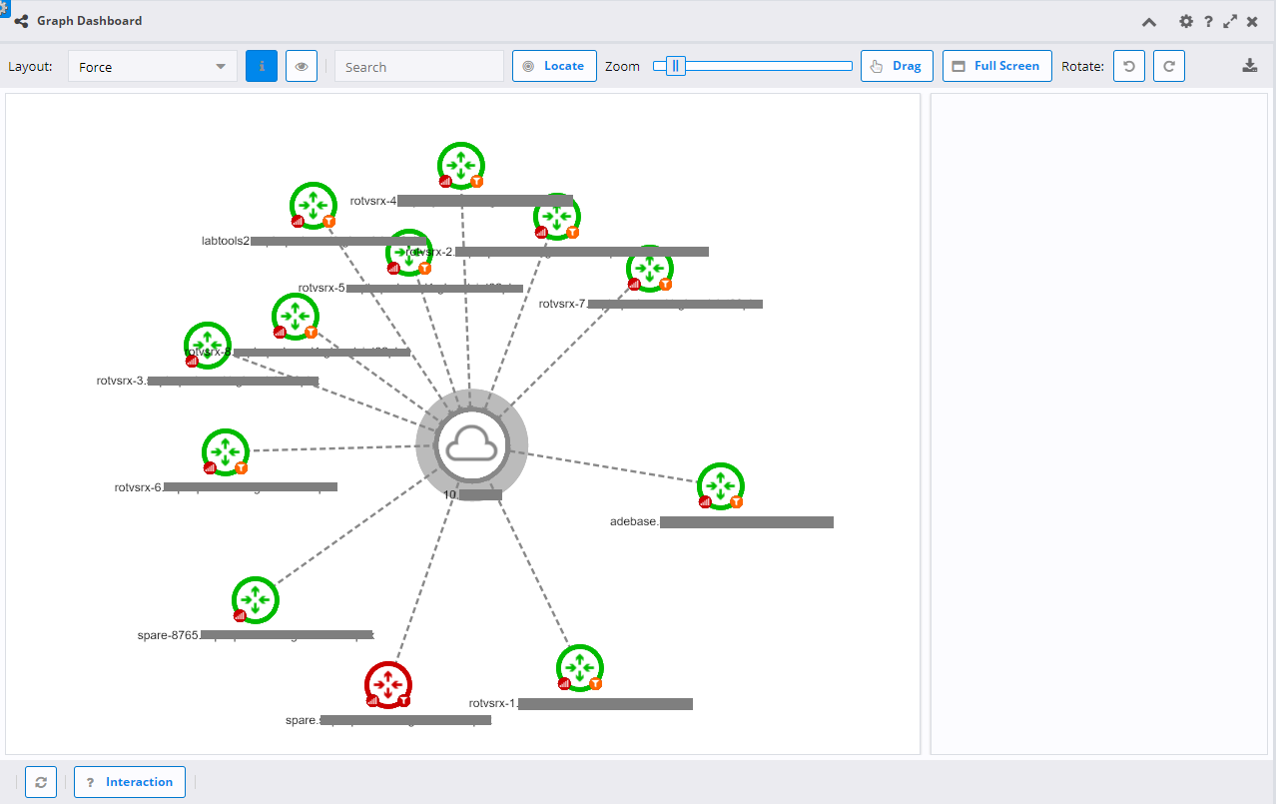Open dashboard settings gear
The width and height of the screenshot is (1276, 804).
point(1186,21)
